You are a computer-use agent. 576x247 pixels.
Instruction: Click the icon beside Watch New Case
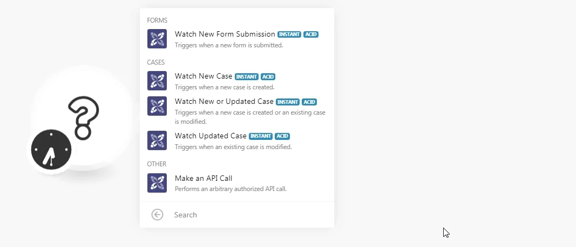[157, 81]
